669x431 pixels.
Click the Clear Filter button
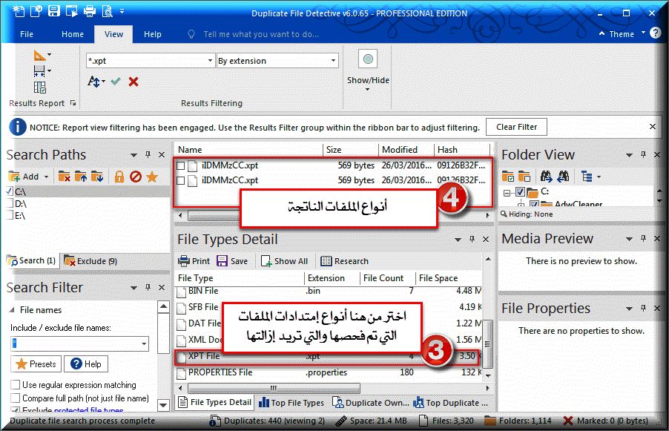[x=516, y=127]
